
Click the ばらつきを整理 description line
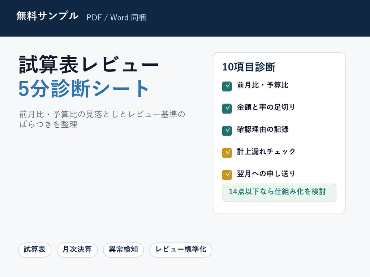tap(48, 124)
